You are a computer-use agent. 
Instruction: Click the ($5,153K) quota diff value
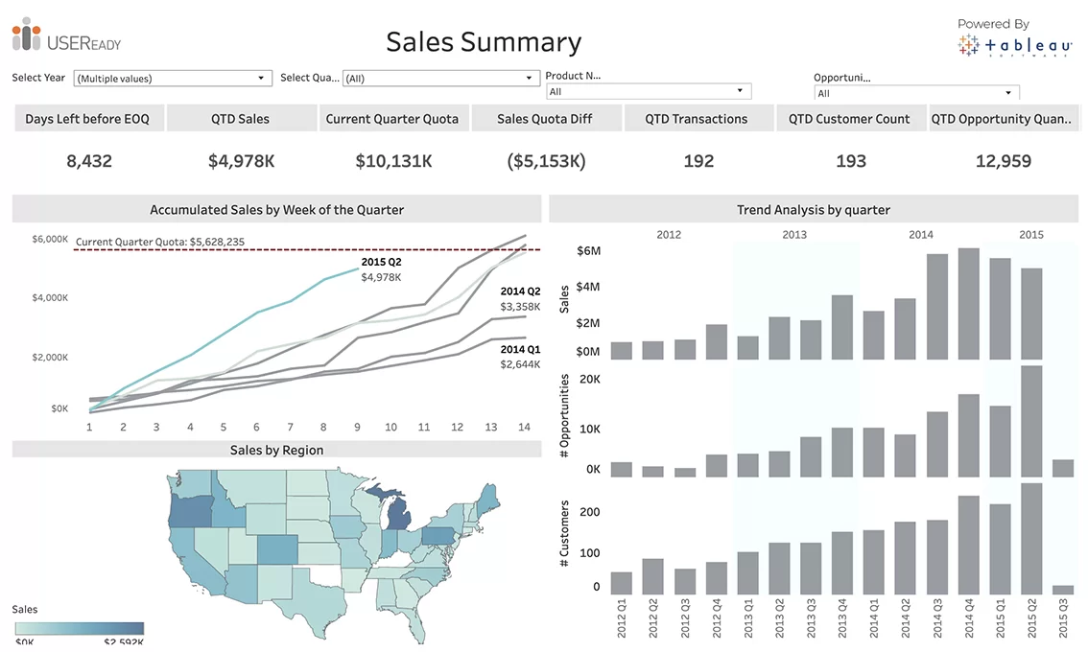click(x=546, y=161)
